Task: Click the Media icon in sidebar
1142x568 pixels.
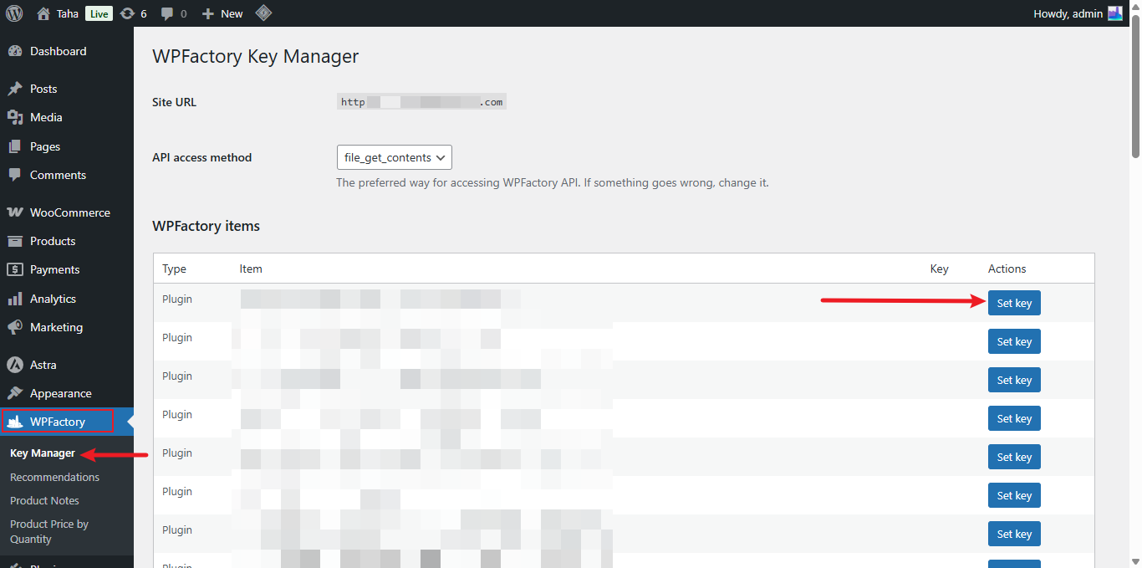Action: click(15, 117)
